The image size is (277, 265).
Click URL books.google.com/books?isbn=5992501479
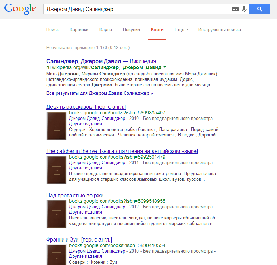pos(117,157)
